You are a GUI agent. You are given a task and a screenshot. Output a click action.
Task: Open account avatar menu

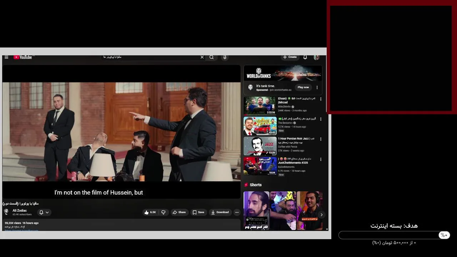[316, 57]
